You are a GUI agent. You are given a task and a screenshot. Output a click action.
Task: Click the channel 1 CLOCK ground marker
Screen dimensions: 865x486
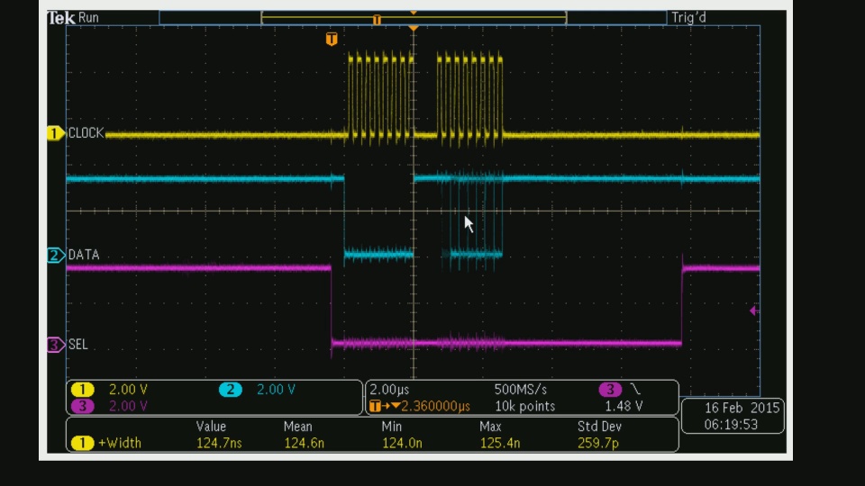tap(55, 133)
